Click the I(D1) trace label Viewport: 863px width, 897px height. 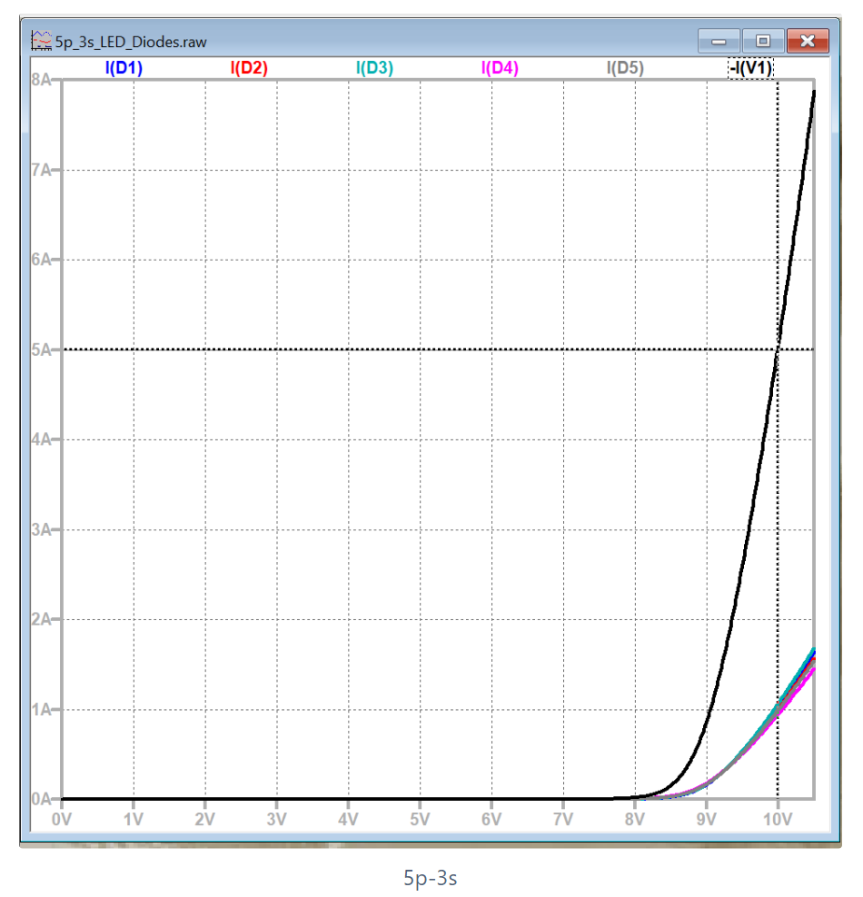[124, 68]
